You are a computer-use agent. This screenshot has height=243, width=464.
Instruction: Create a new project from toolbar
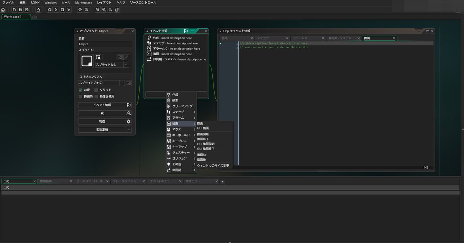coord(14,9)
